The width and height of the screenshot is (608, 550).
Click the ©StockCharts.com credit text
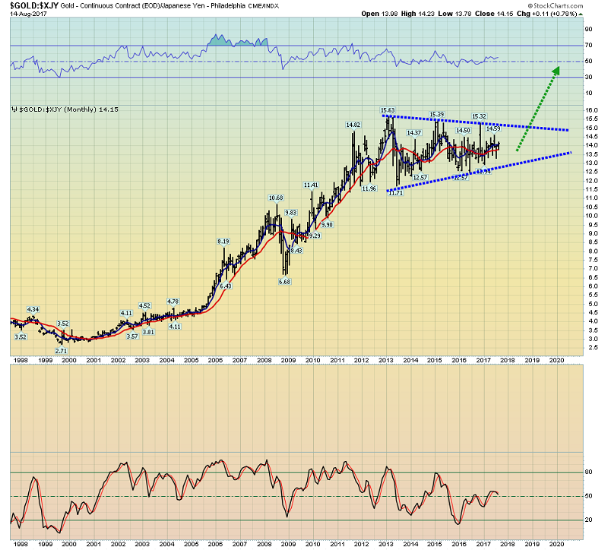(x=556, y=6)
